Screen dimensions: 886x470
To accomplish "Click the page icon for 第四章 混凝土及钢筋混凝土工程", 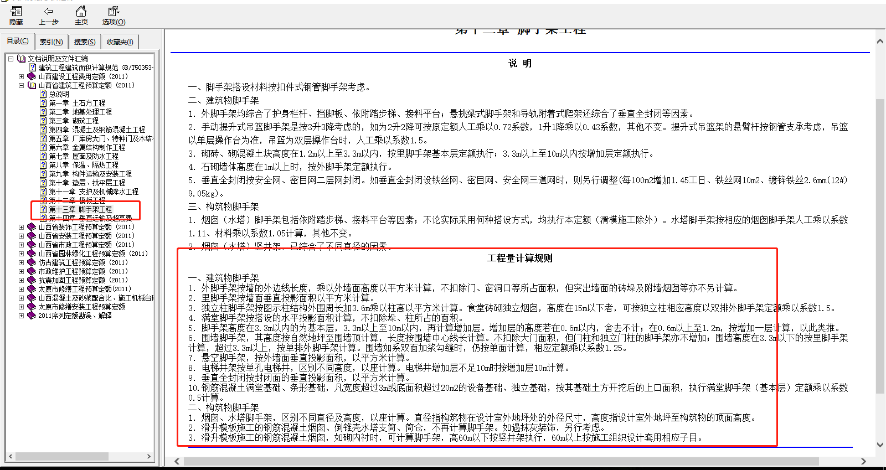I will tap(43, 130).
